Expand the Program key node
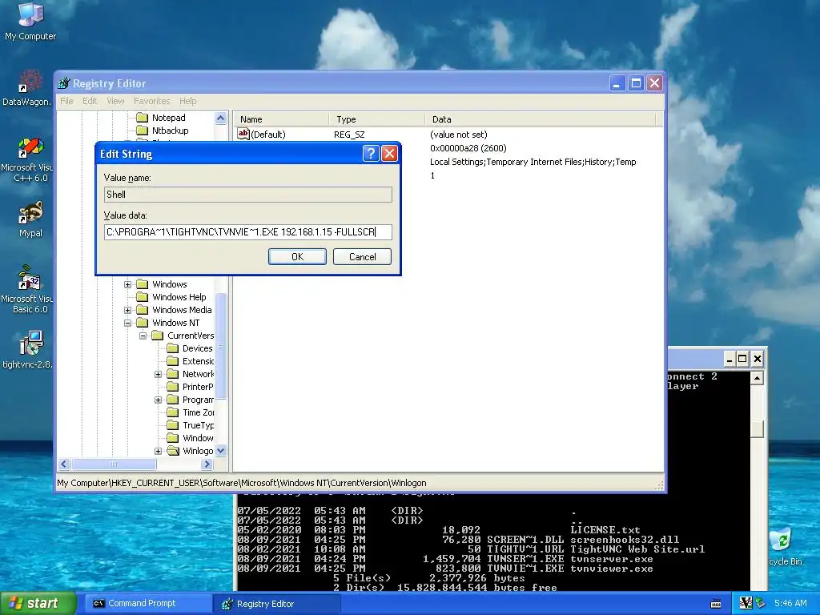Viewport: 820px width, 615px height. tap(158, 400)
